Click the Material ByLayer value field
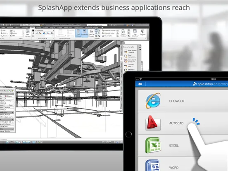This screenshot has width=228, height=171. (x=9, y=115)
